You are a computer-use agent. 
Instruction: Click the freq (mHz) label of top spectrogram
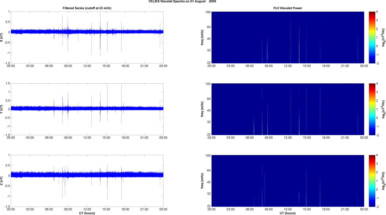[202, 37]
